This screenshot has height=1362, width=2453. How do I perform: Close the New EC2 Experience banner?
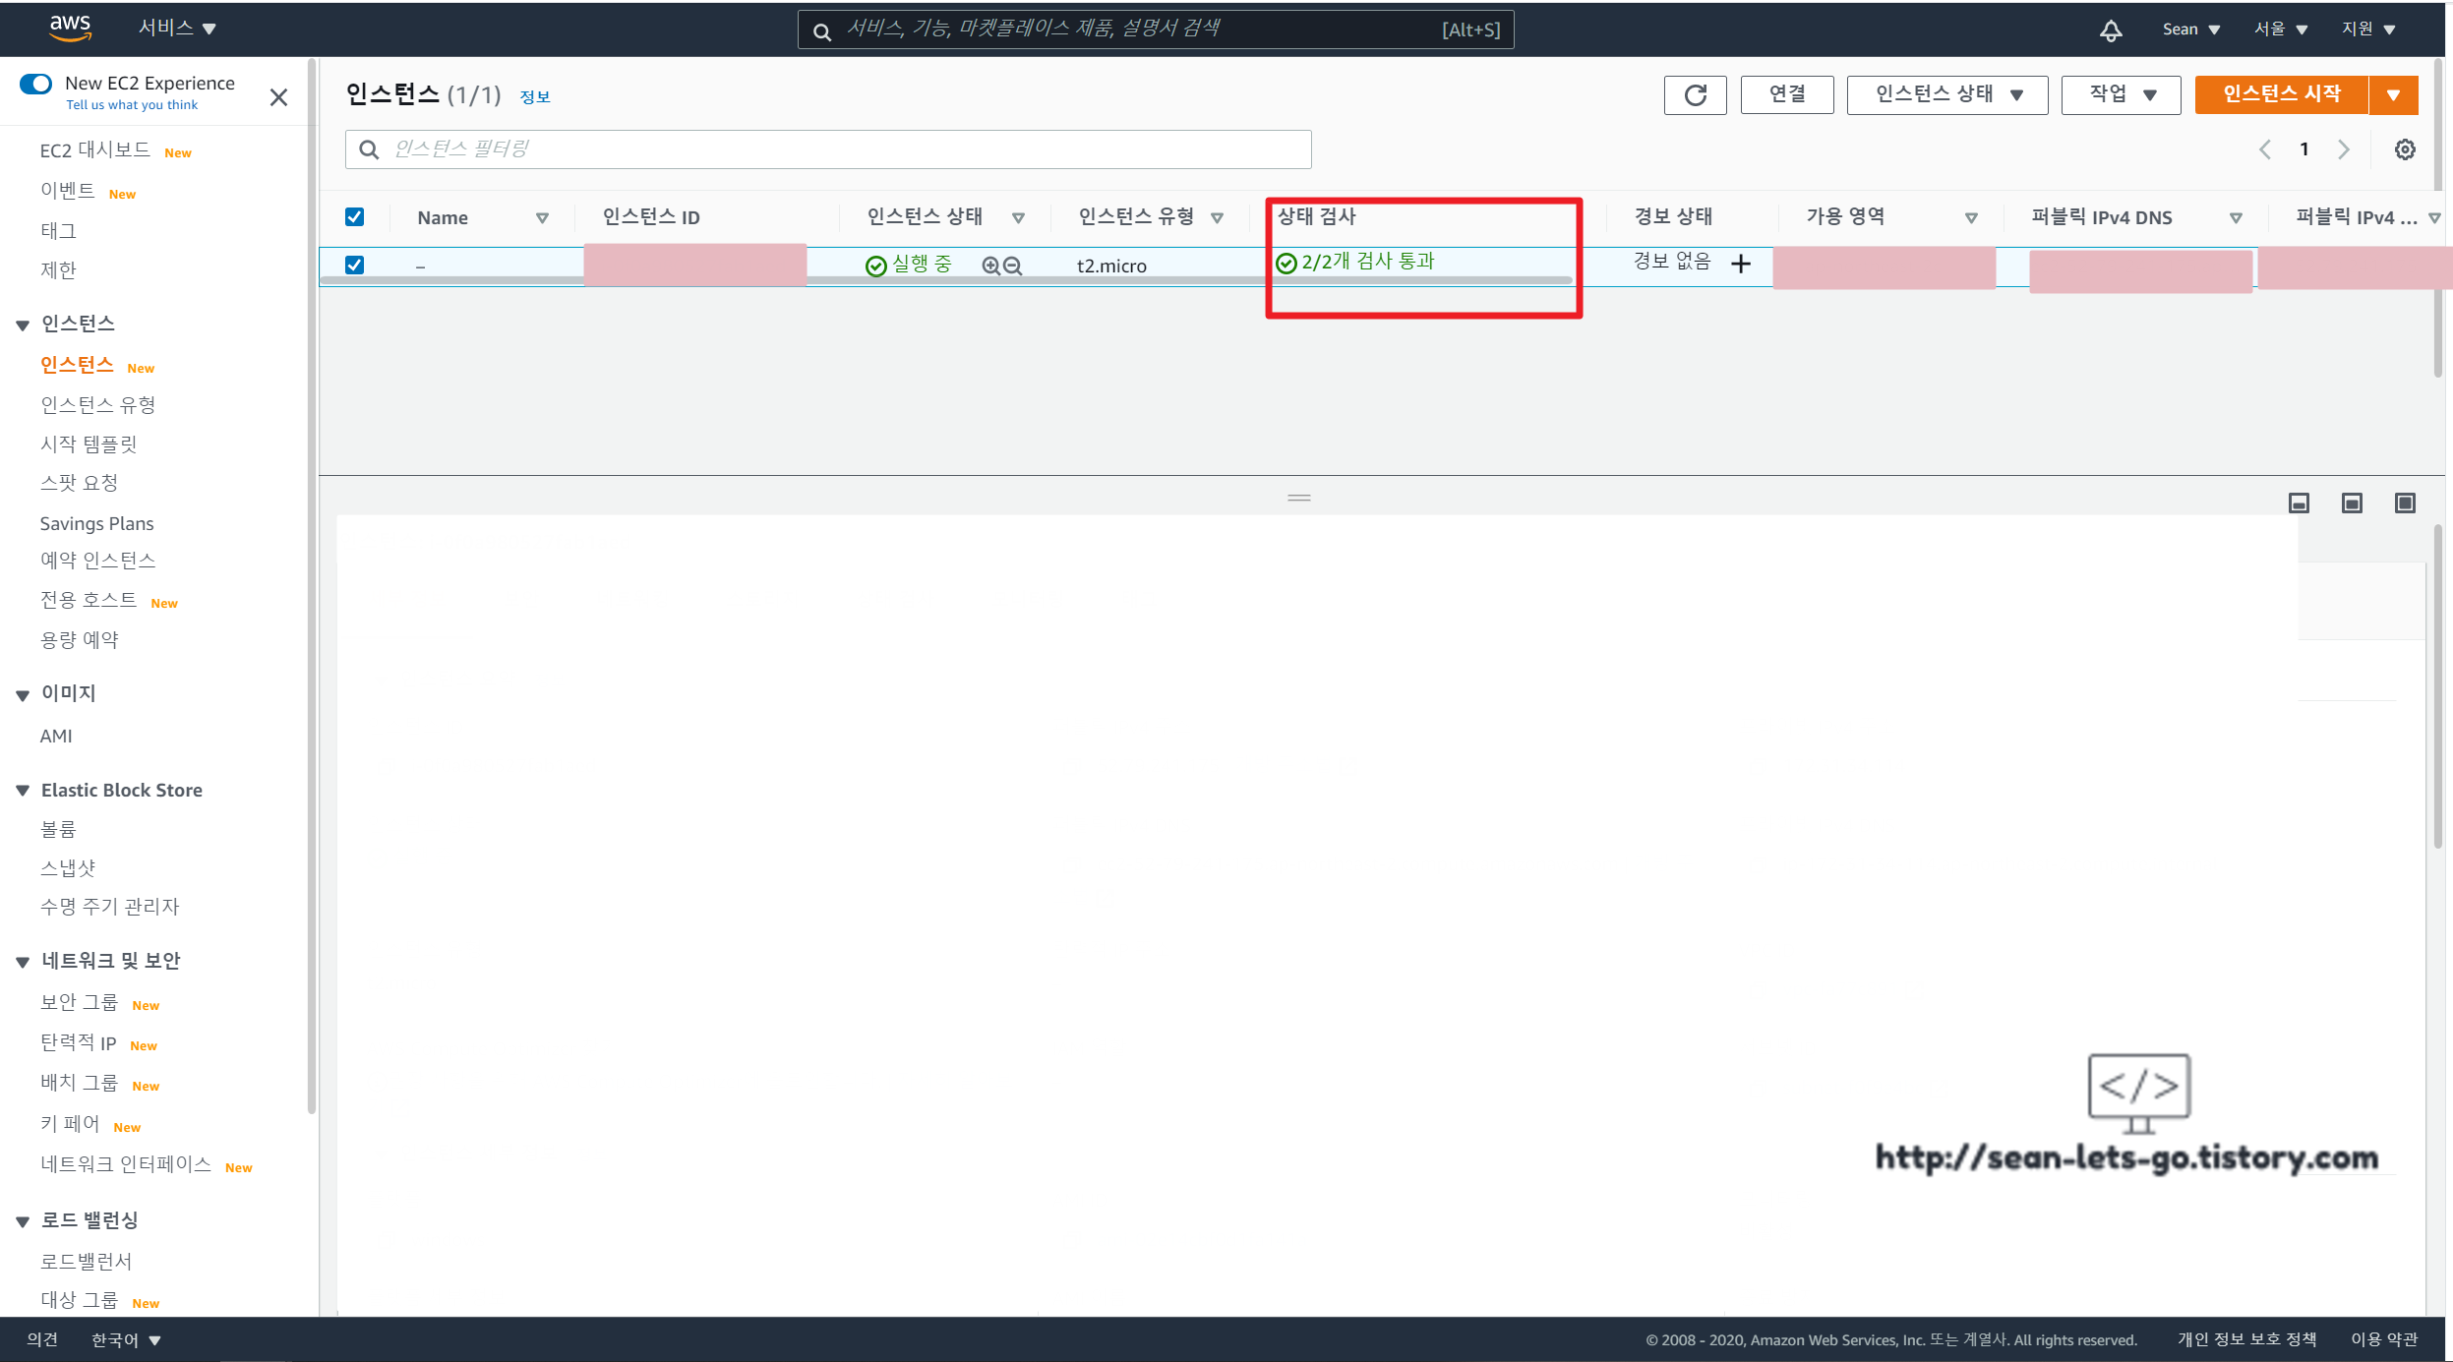click(278, 97)
